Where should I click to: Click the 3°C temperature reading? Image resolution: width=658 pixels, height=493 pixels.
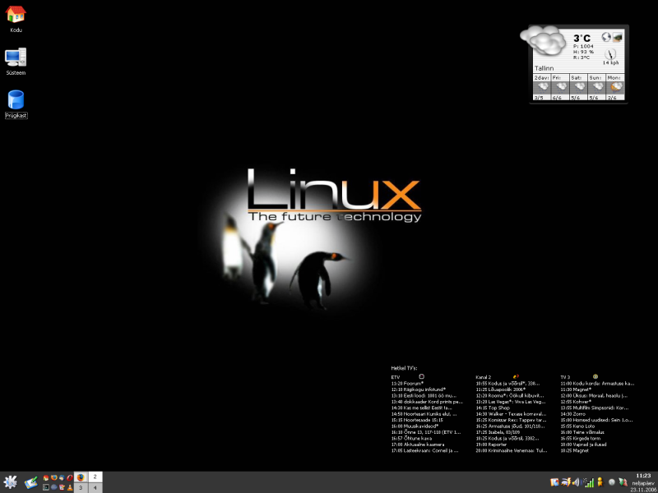point(582,38)
